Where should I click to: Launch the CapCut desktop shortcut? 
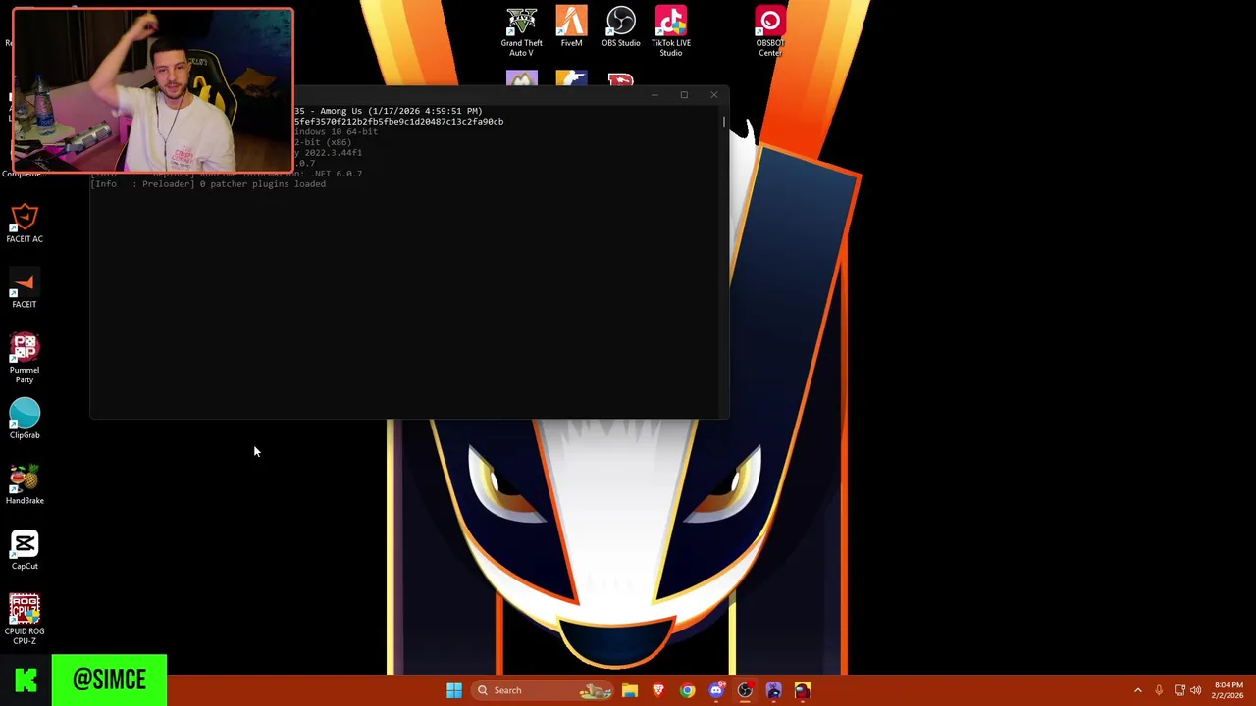pyautogui.click(x=25, y=551)
